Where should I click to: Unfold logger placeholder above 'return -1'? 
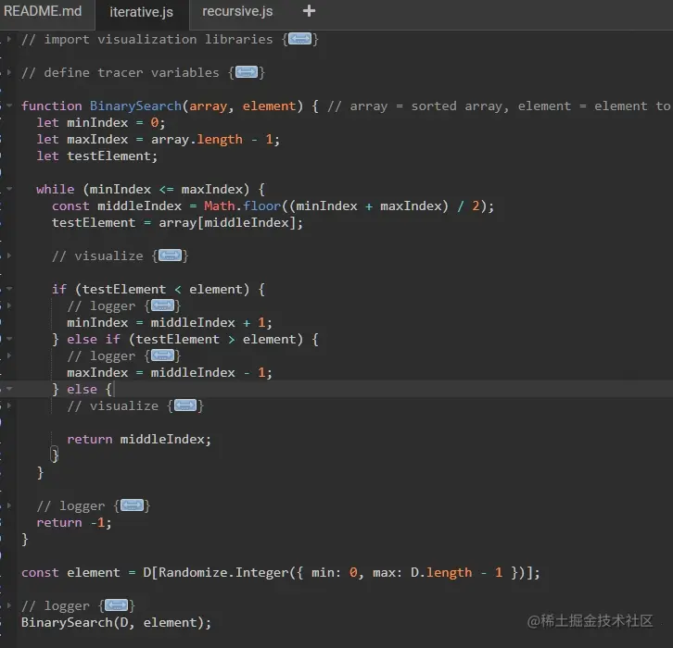[133, 505]
